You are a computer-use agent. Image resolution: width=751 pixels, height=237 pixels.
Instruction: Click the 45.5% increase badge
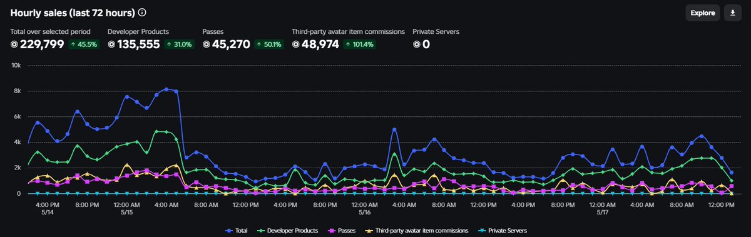point(83,44)
